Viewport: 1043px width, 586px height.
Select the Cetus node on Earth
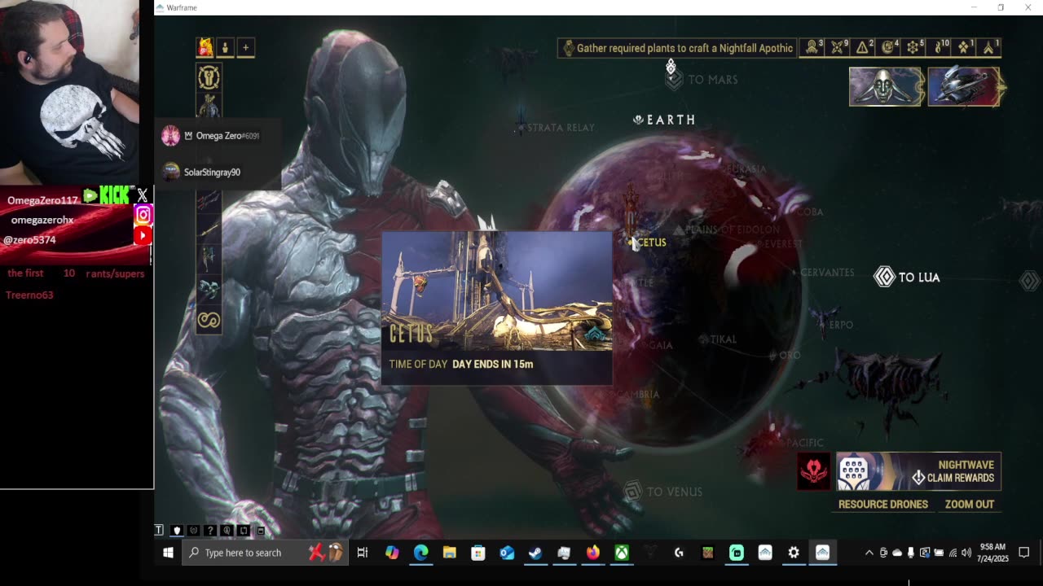(x=649, y=242)
